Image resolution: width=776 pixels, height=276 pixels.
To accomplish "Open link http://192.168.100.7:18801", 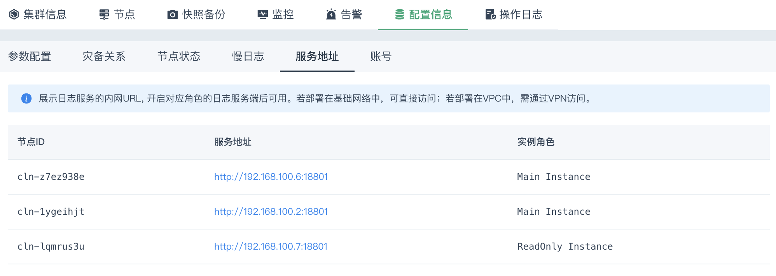I will (271, 247).
